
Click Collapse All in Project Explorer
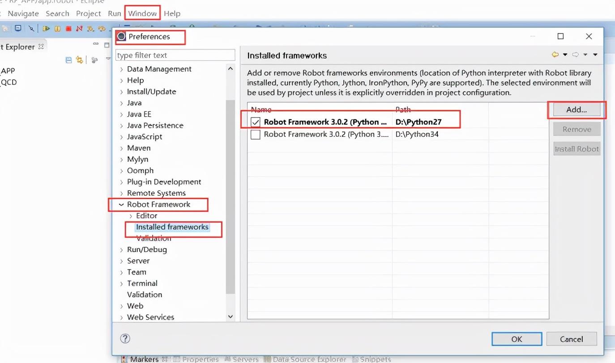(68, 60)
